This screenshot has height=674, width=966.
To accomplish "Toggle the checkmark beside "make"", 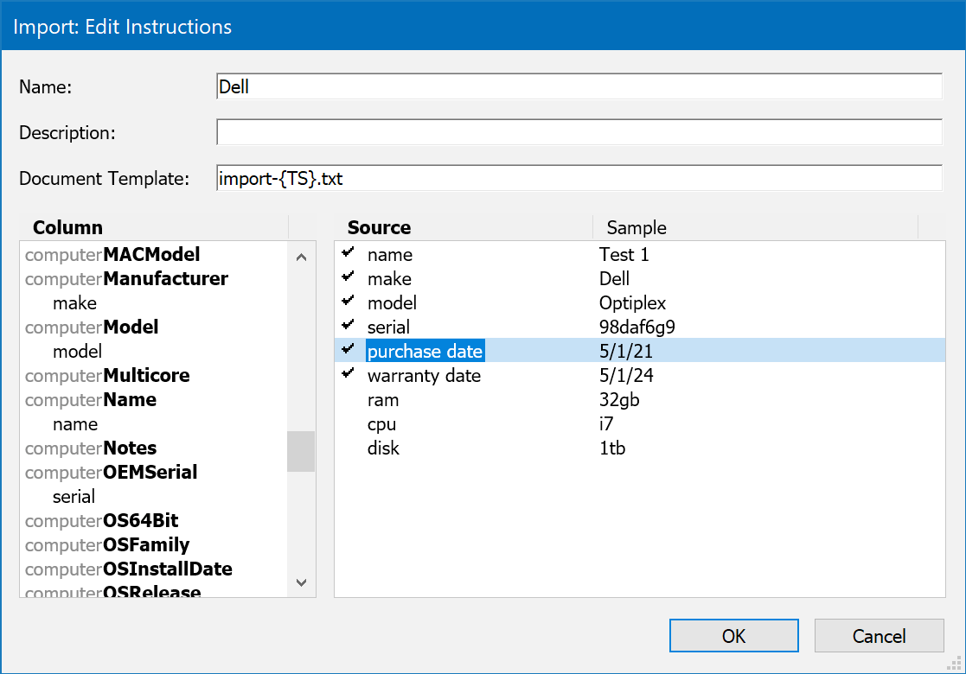I will tap(348, 279).
